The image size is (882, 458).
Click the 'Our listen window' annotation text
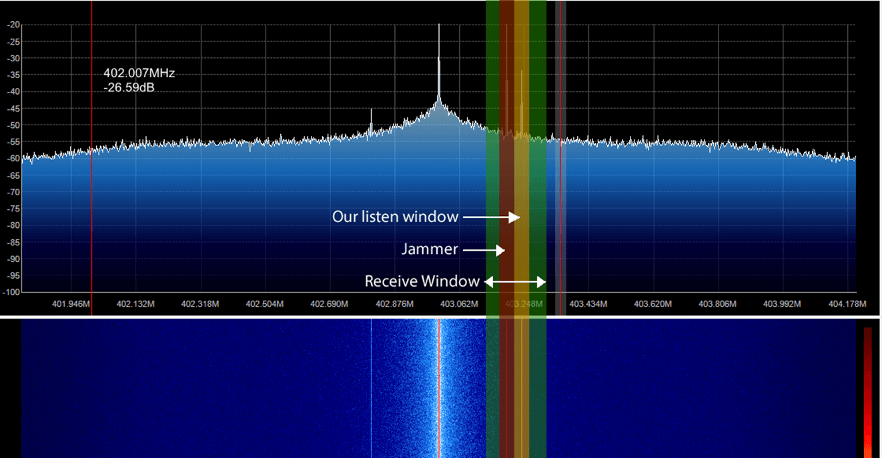[x=395, y=217]
